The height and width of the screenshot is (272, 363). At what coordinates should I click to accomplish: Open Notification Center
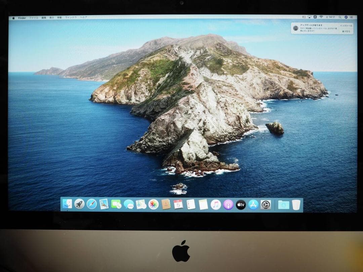(x=352, y=17)
